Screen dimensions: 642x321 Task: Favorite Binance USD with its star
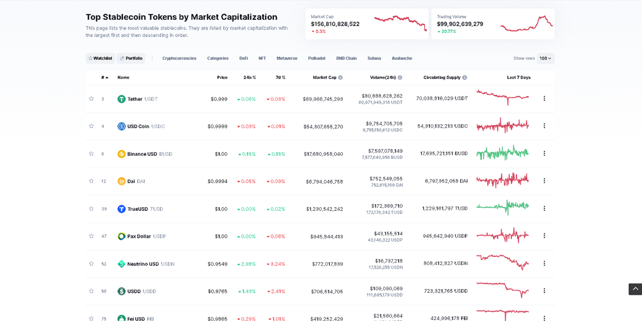(91, 154)
